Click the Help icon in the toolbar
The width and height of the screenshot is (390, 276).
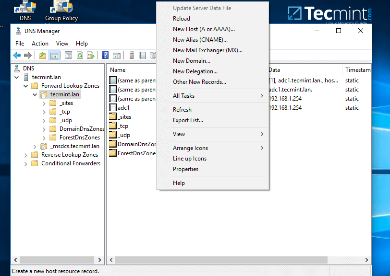point(105,55)
